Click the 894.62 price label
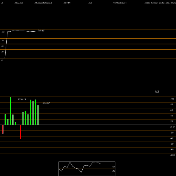 tap(46, 103)
